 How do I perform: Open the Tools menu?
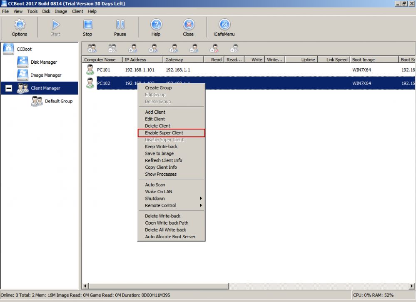pos(32,11)
